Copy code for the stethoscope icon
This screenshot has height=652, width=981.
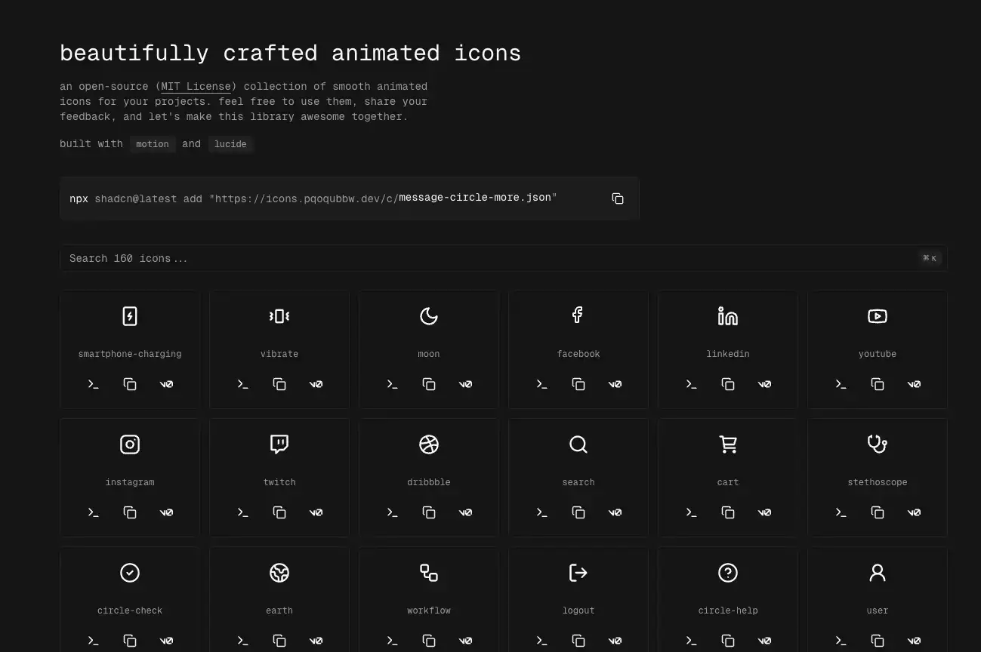coord(878,512)
